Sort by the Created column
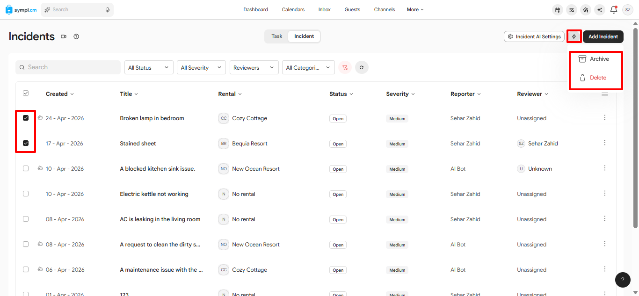Screen dimensions: 639x296 coord(60,94)
